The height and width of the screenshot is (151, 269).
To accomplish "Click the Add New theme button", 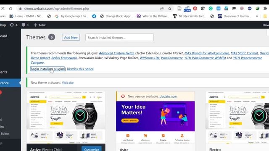I will point(71,37).
